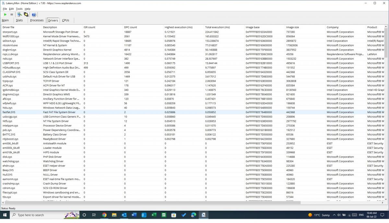This screenshot has width=389, height=223.
Task: Select the ndis.sys driver row
Action: pos(193,59)
